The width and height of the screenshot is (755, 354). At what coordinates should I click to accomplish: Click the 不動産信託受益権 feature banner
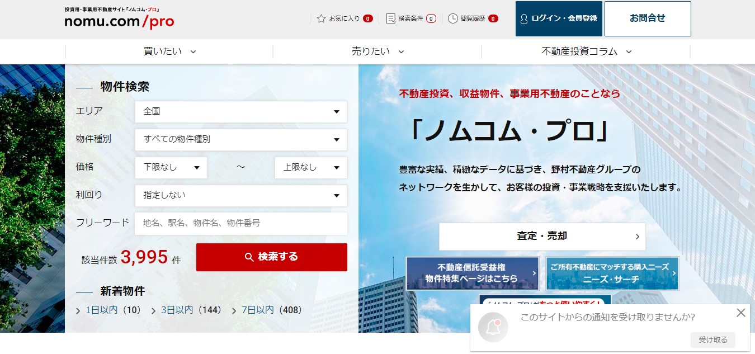coord(472,273)
